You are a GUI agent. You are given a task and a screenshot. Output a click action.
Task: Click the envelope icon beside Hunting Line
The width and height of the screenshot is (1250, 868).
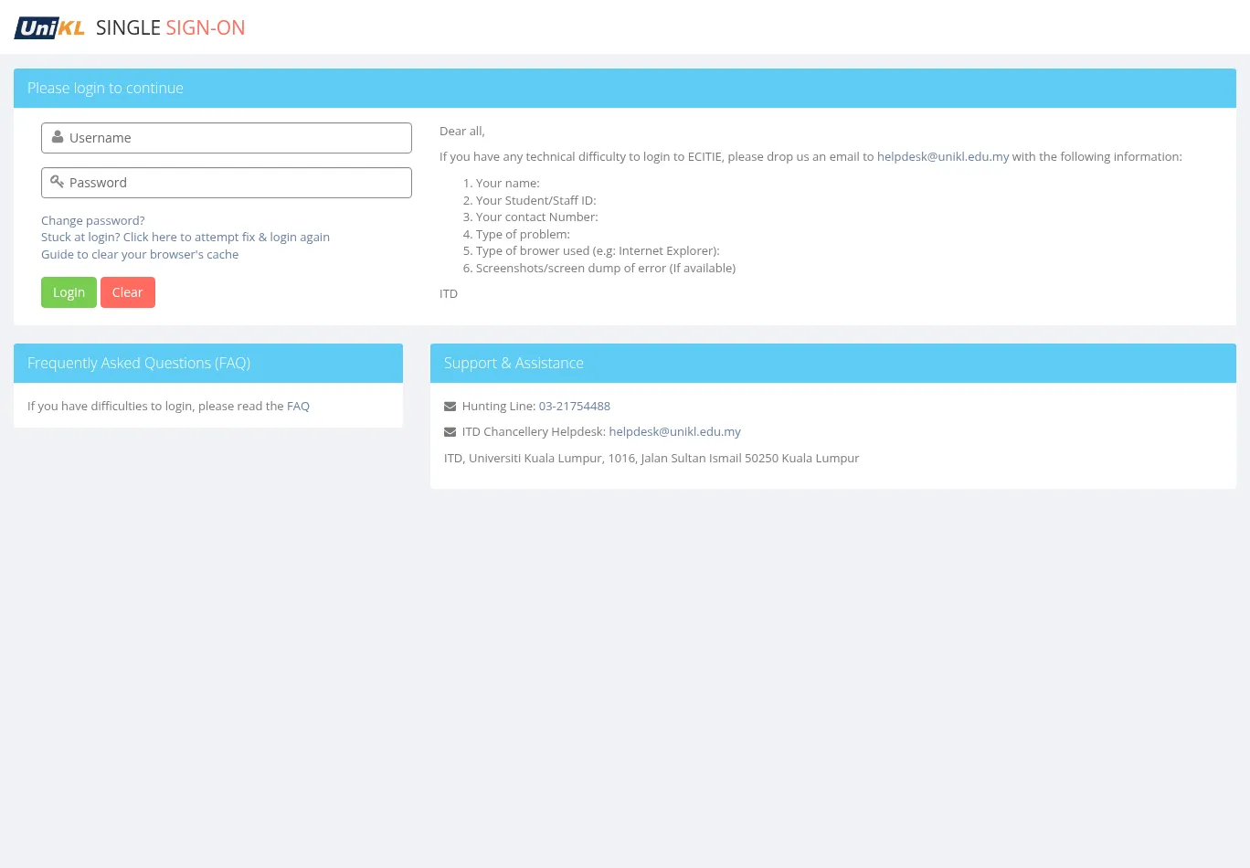(450, 407)
